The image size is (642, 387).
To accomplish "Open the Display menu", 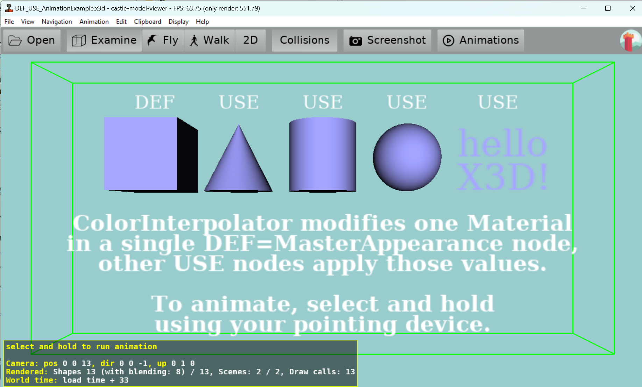I will 178,22.
